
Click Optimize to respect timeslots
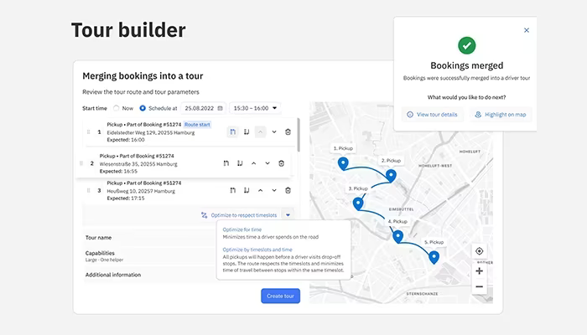239,215
